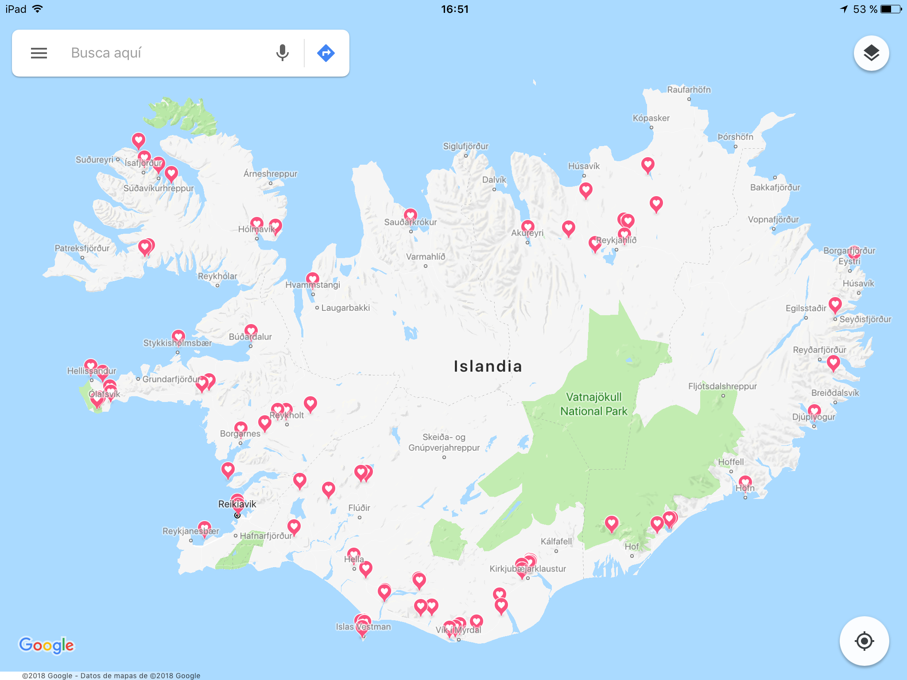Select the heart pin south of Húsavík
The width and height of the screenshot is (907, 680).
pos(586,191)
